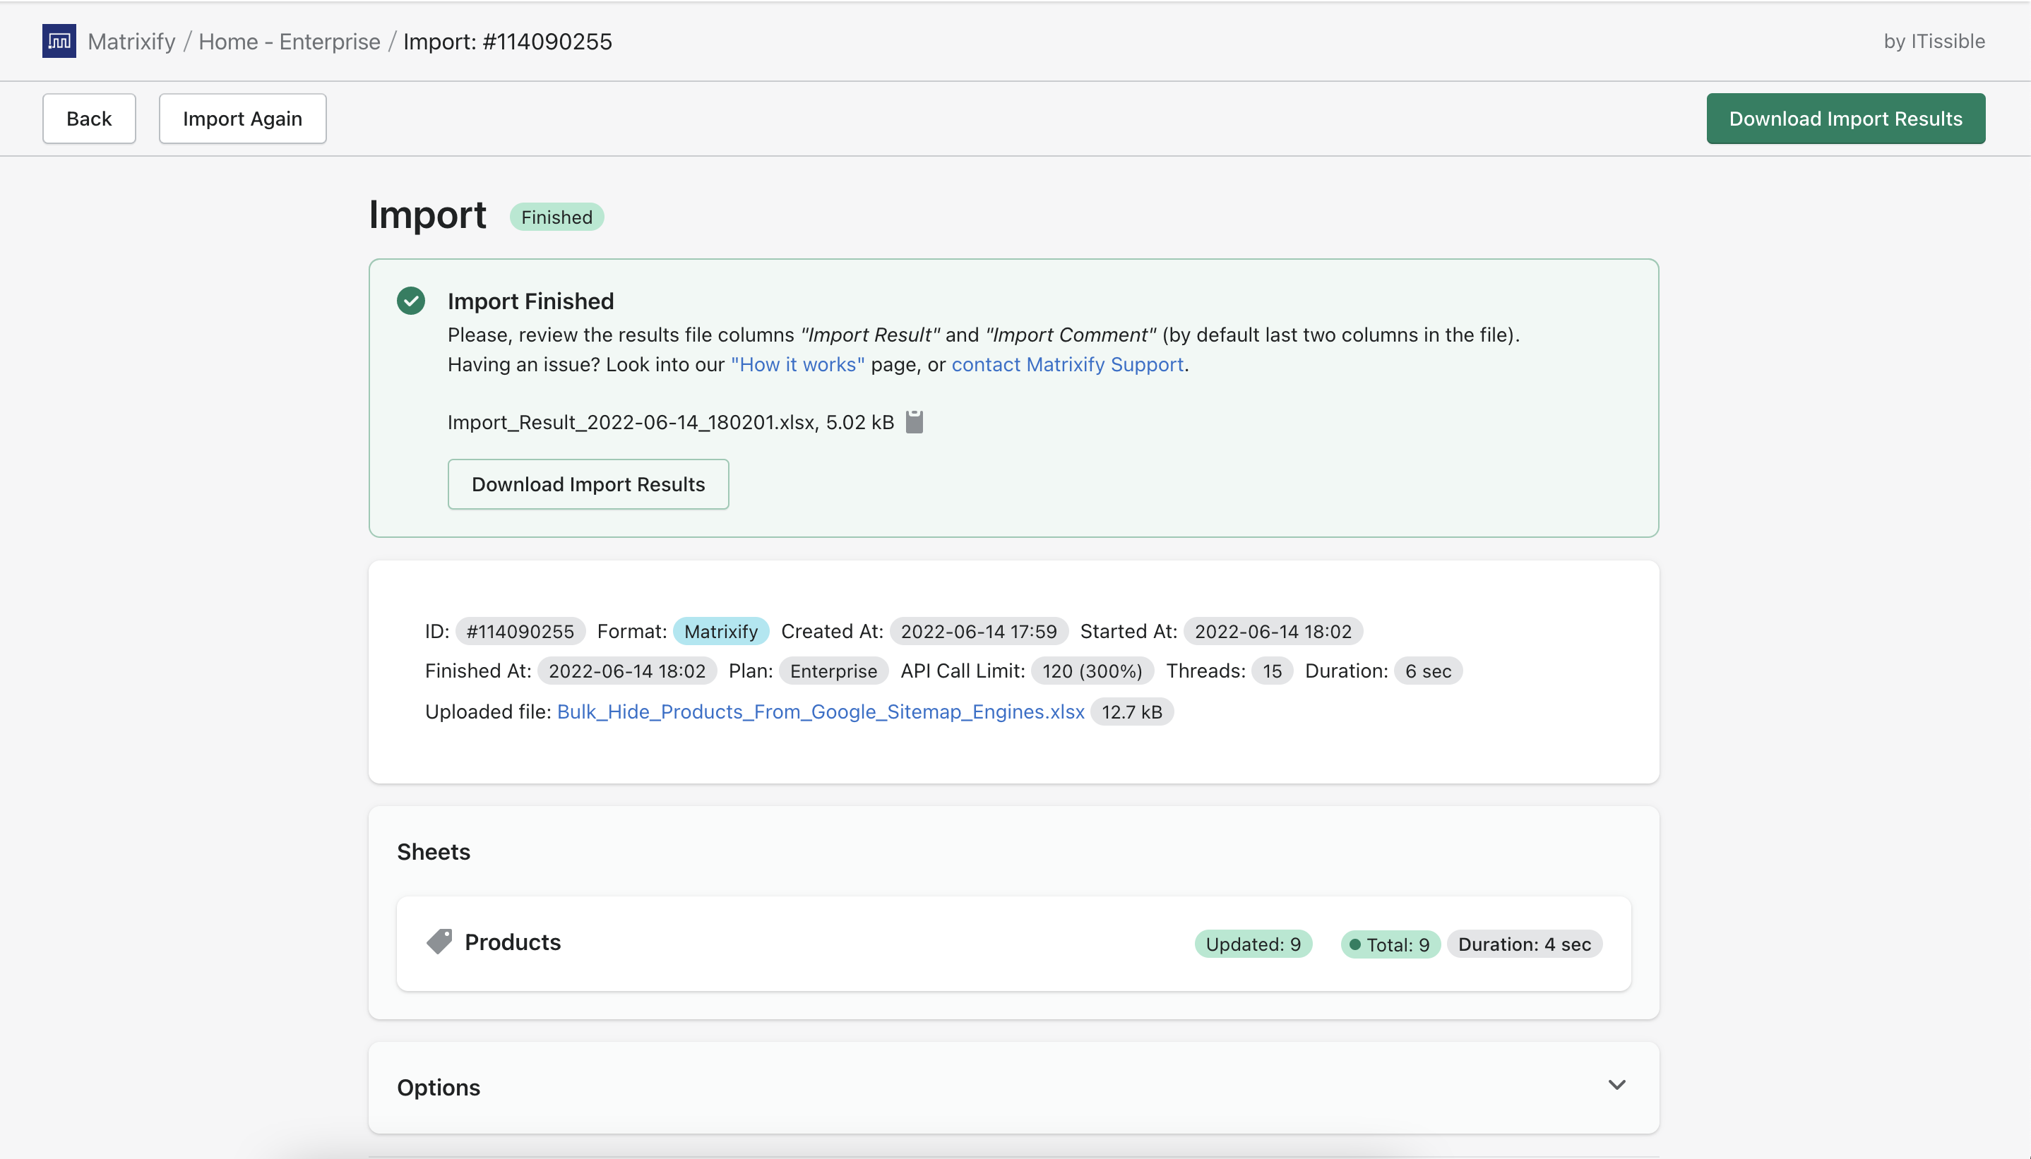Click the 12.7 kB file size badge
This screenshot has width=2031, height=1159.
[1131, 711]
